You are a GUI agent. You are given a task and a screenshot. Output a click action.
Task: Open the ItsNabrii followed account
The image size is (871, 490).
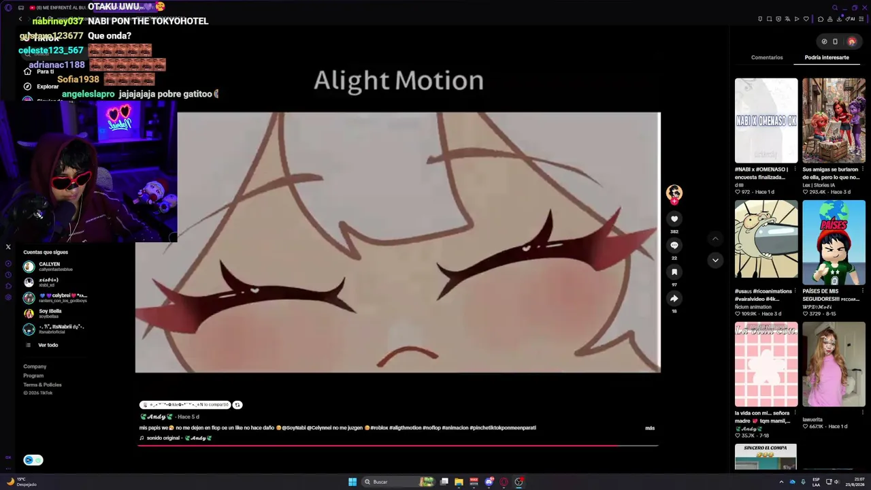tap(53, 329)
